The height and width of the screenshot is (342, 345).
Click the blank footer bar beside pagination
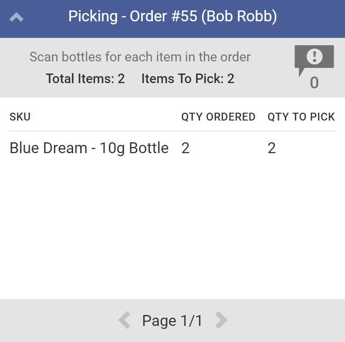coord(57,321)
